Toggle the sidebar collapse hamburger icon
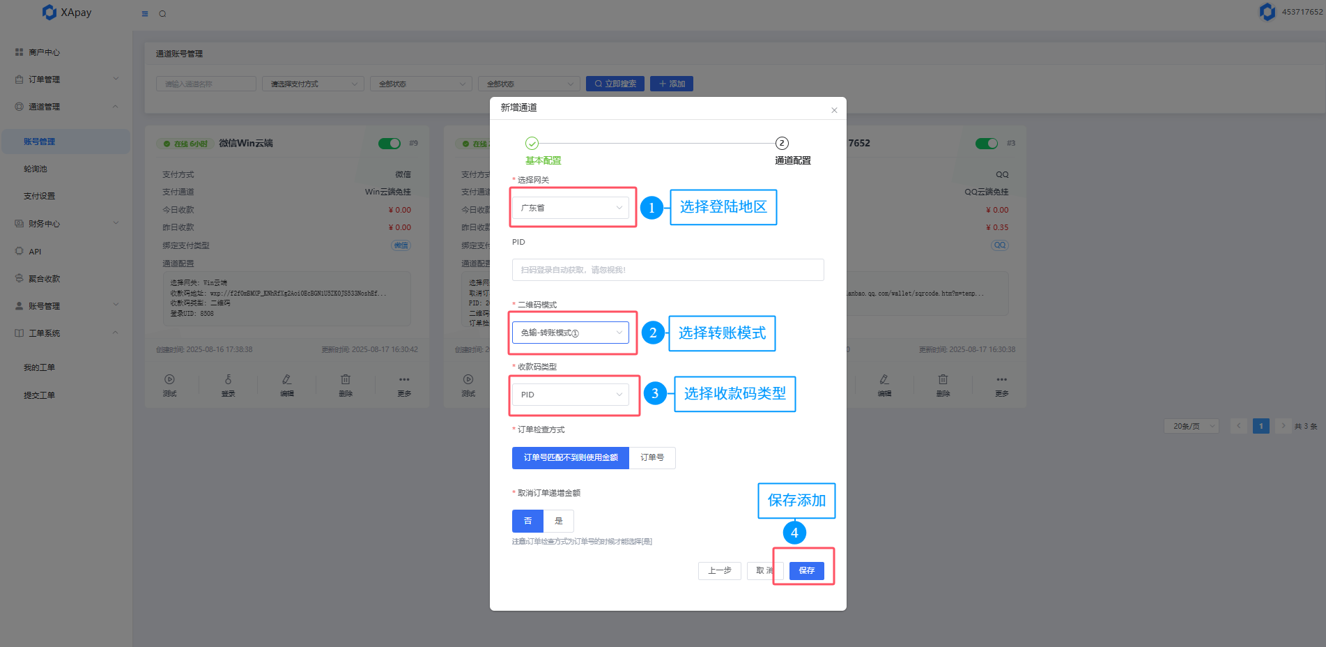Image resolution: width=1326 pixels, height=647 pixels. pyautogui.click(x=145, y=14)
